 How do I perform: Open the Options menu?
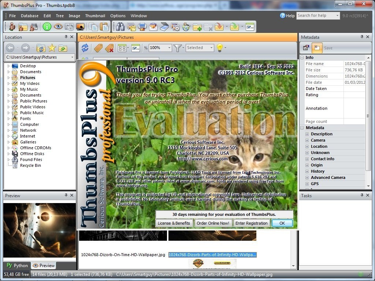coord(118,16)
